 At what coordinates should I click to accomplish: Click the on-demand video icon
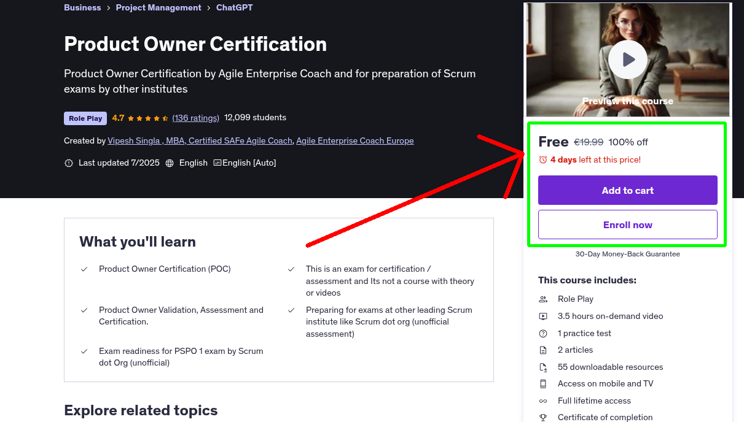pyautogui.click(x=543, y=316)
